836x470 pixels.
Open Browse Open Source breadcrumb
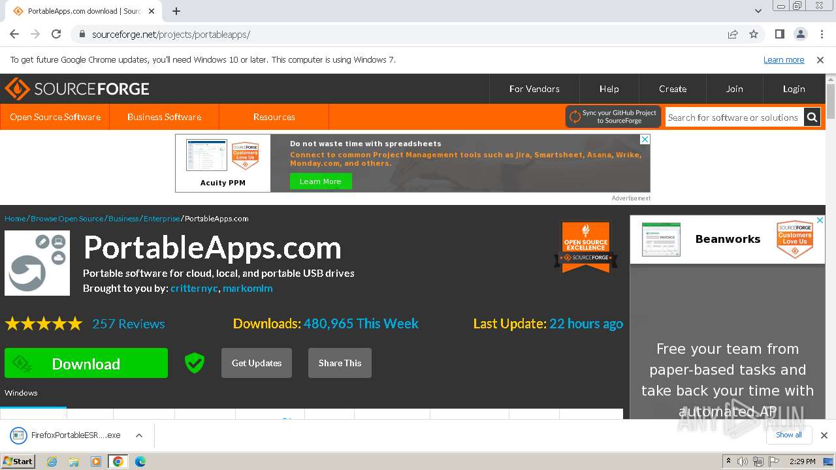(67, 219)
